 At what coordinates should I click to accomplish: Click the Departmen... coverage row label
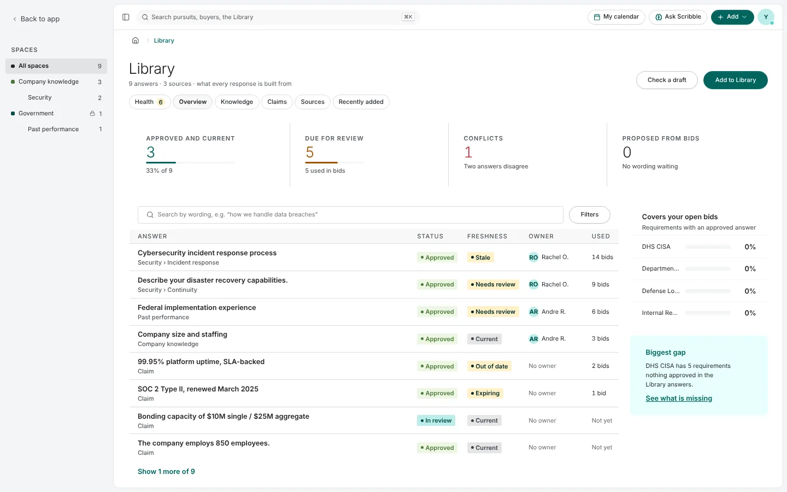click(x=660, y=269)
